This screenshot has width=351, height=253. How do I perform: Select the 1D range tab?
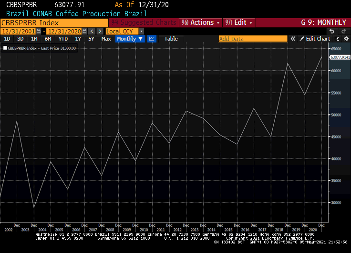(x=7, y=39)
